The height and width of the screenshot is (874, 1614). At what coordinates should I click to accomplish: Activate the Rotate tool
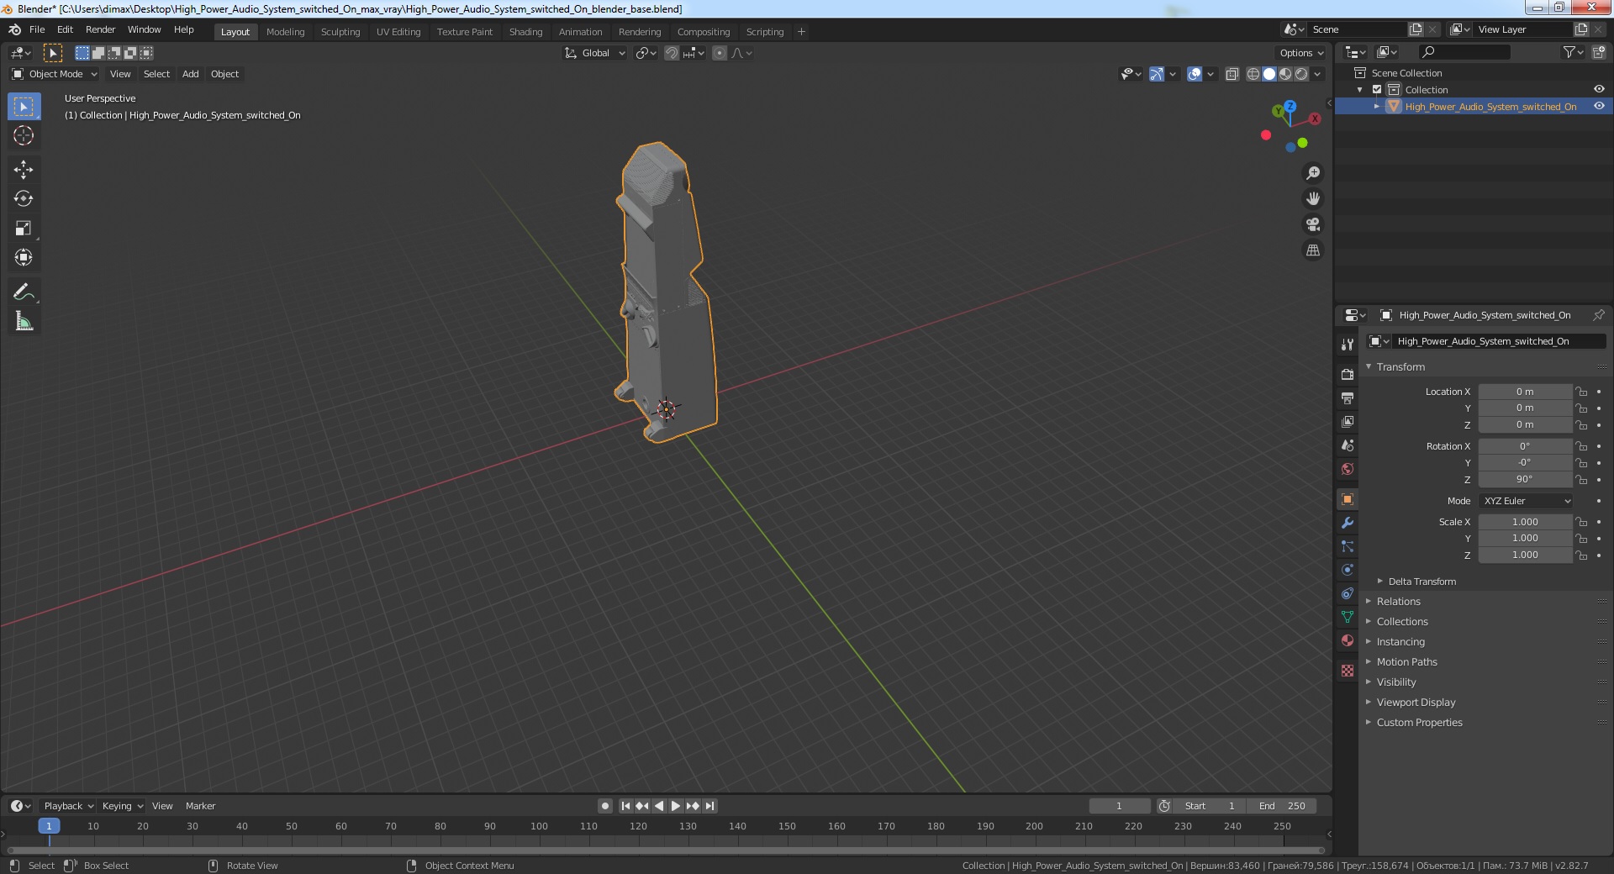click(24, 199)
